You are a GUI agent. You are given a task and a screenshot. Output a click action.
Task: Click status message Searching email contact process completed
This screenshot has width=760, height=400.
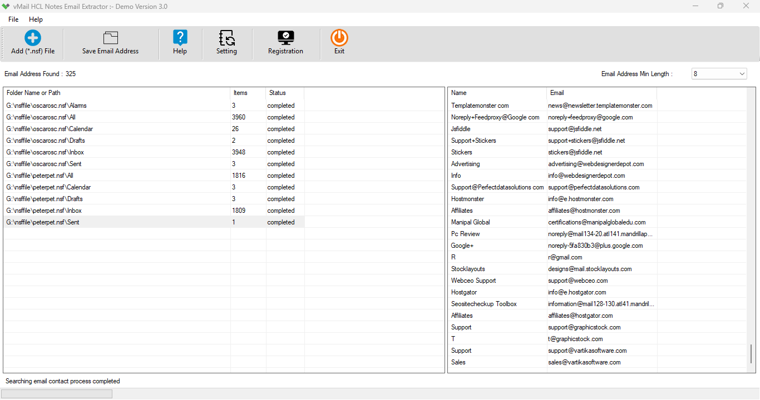(x=63, y=381)
